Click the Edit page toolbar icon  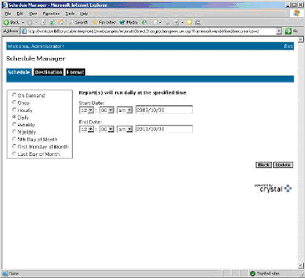176,22
